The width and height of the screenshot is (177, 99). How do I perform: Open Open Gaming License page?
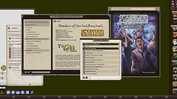click(32, 37)
